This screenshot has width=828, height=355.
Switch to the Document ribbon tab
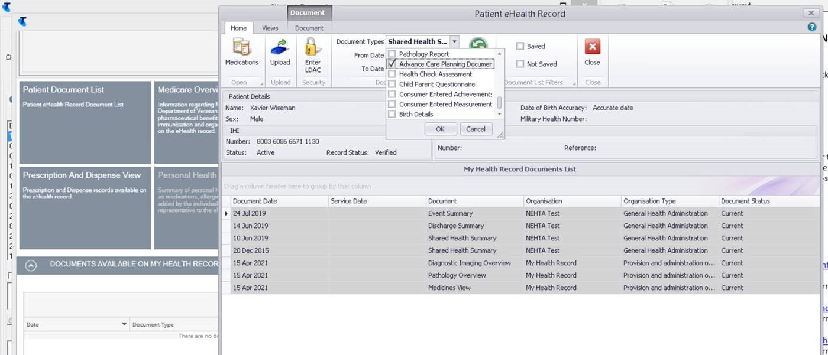[x=309, y=28]
